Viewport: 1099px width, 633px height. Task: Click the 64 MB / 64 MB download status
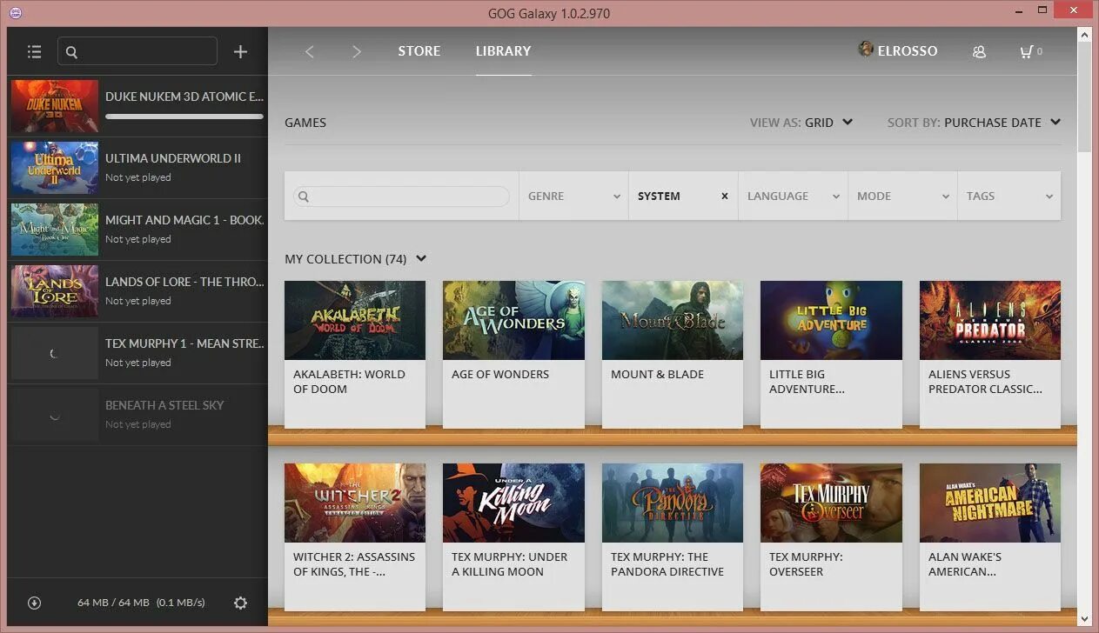coord(141,603)
